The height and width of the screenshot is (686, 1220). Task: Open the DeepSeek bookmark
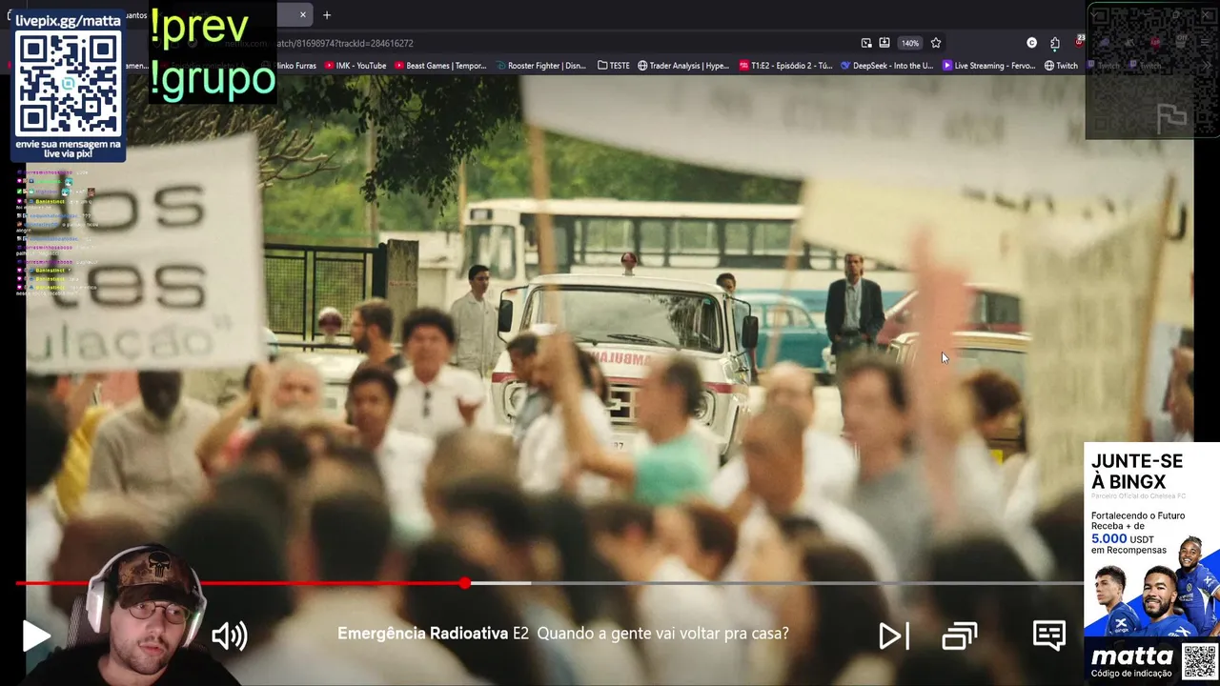coord(887,66)
